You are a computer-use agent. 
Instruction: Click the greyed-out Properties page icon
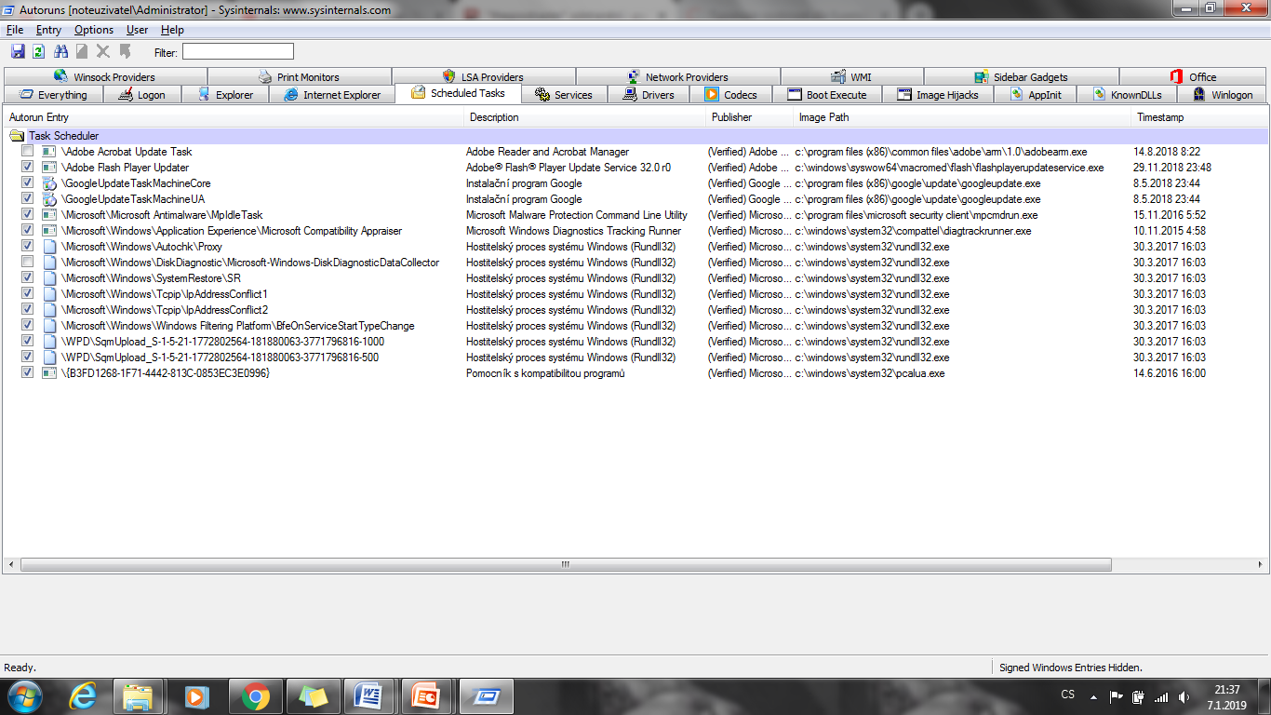82,51
